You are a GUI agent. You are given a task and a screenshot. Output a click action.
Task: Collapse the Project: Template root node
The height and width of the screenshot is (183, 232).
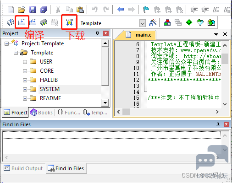6,44
